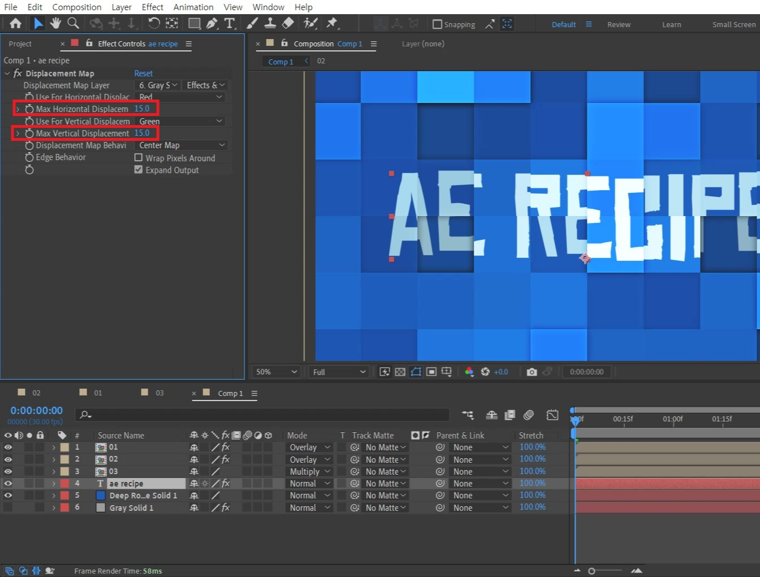The image size is (760, 577).
Task: Expand the Max Horizontal Displacement property
Action: tap(18, 109)
